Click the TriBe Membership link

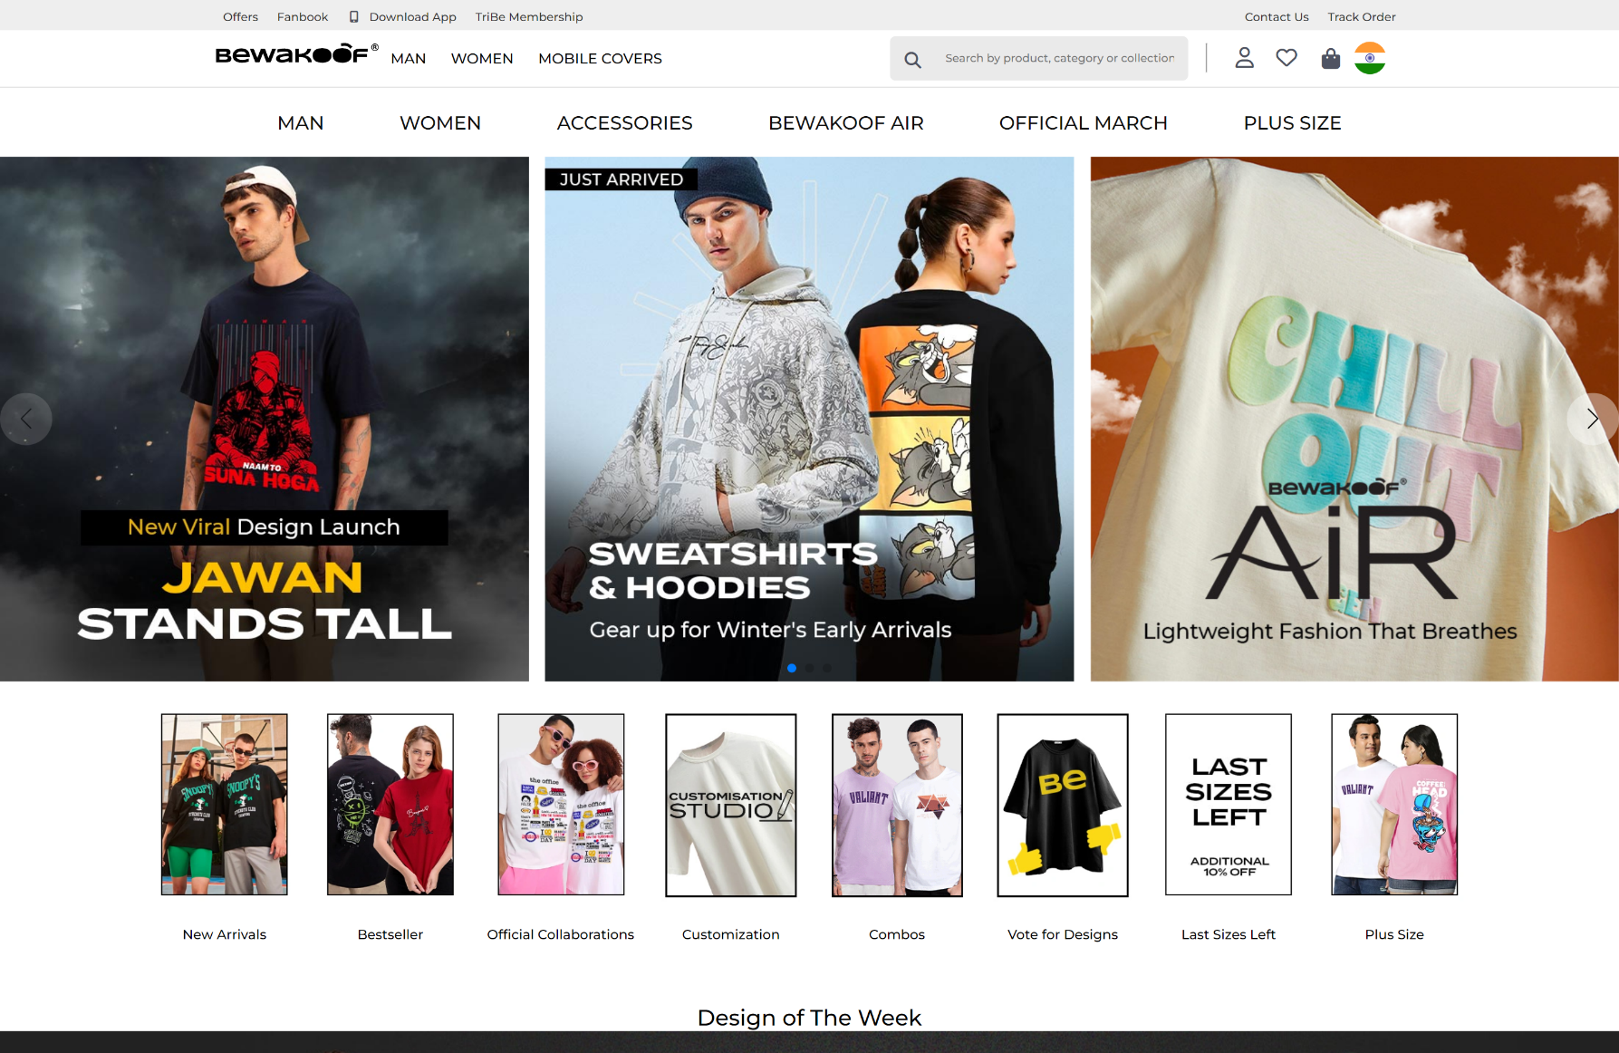click(528, 15)
